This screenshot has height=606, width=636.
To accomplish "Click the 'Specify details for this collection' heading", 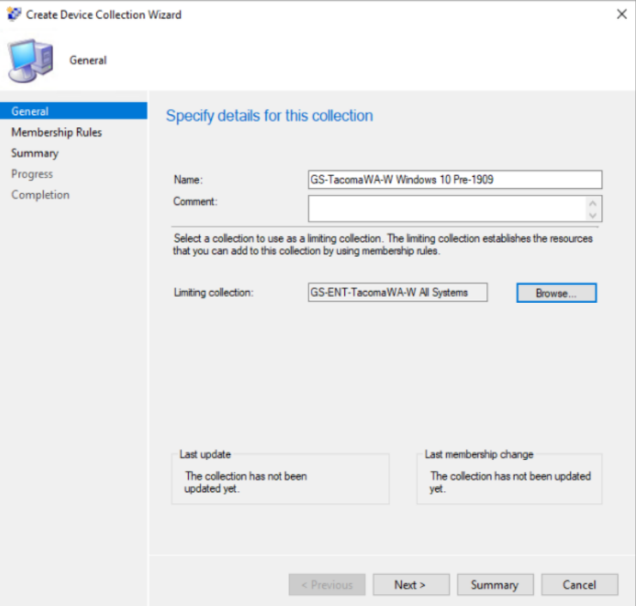I will click(270, 116).
